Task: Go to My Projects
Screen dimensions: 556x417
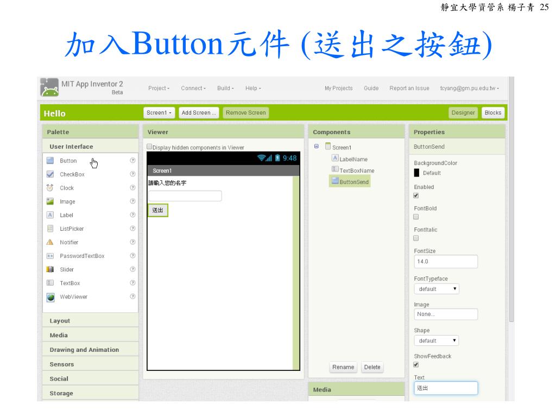Action: 339,89
